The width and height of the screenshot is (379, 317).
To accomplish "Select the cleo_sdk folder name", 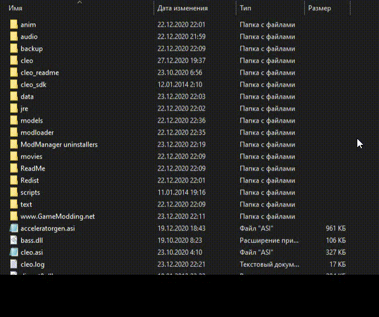I will coord(33,84).
